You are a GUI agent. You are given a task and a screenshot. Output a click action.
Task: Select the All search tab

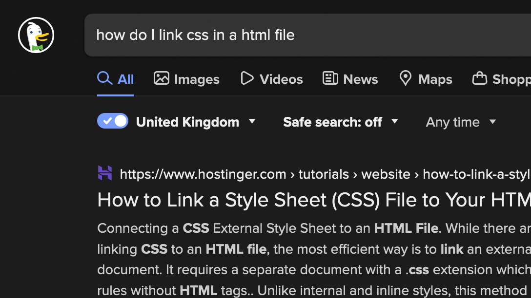(x=116, y=79)
